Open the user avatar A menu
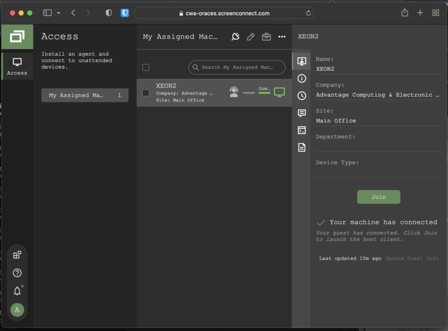This screenshot has height=331, width=448. point(17,310)
